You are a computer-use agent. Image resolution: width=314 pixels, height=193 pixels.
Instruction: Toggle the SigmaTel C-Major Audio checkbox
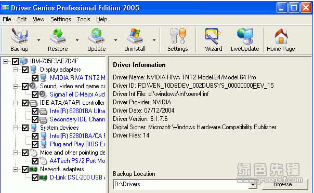pos(35,94)
